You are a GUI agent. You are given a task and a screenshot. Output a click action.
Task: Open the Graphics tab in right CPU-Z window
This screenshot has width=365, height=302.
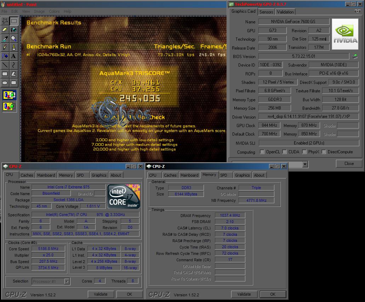242,175
